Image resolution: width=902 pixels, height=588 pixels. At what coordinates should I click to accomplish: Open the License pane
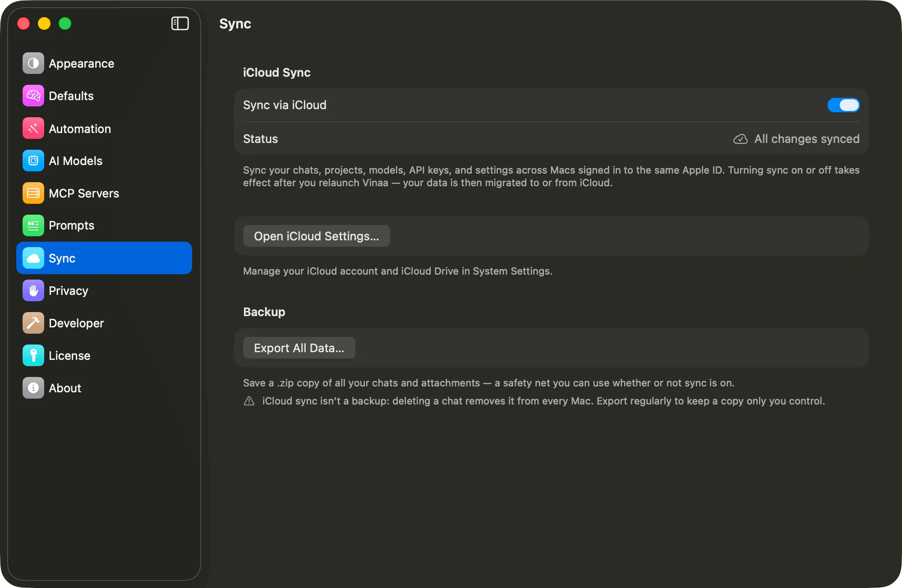(104, 355)
